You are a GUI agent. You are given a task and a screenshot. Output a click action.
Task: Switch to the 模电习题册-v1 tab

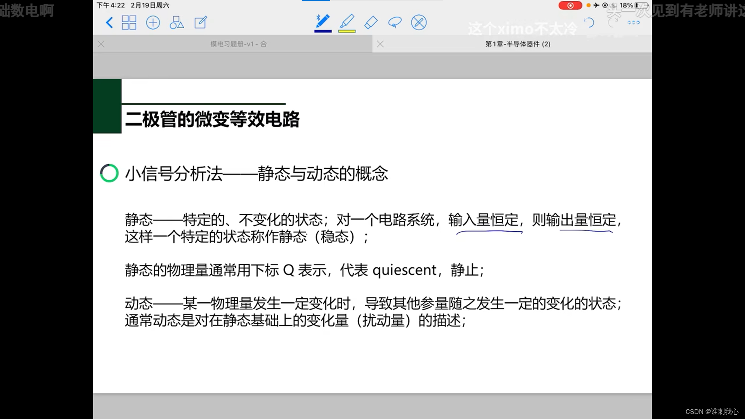(x=238, y=44)
